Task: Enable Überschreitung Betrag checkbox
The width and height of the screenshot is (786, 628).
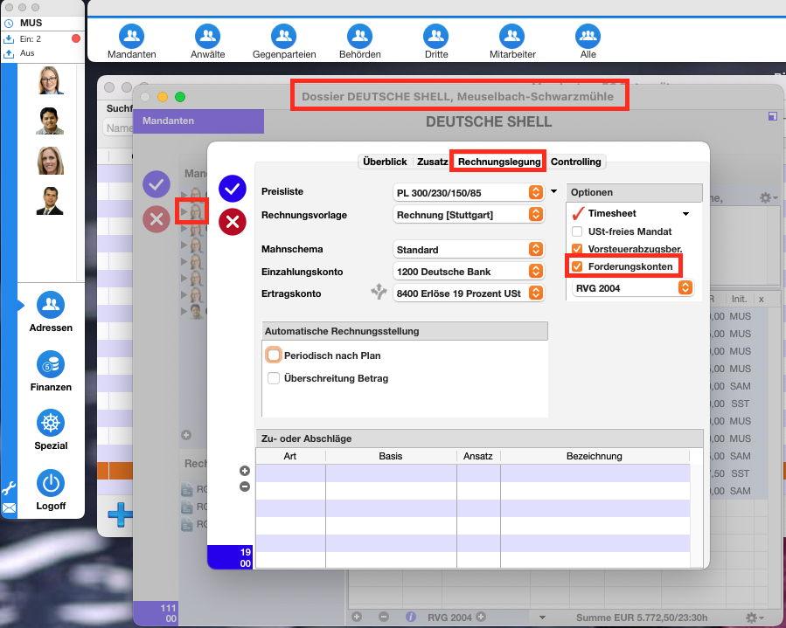Action: pyautogui.click(x=274, y=378)
